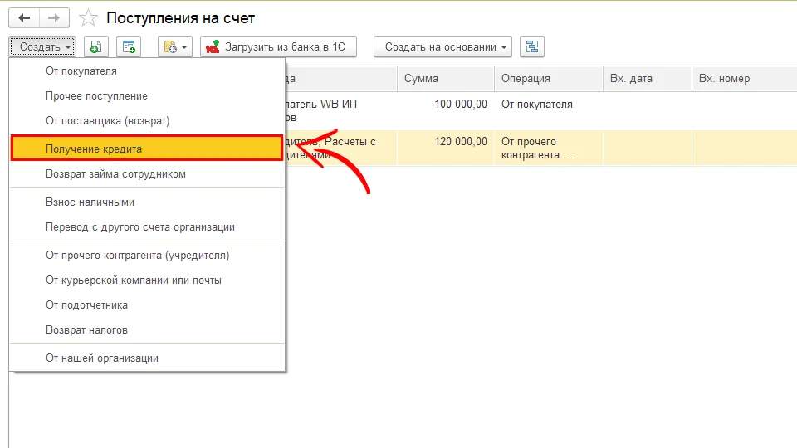This screenshot has height=448, width=797.
Task: Click the structure icon at toolbar end
Action: [531, 47]
